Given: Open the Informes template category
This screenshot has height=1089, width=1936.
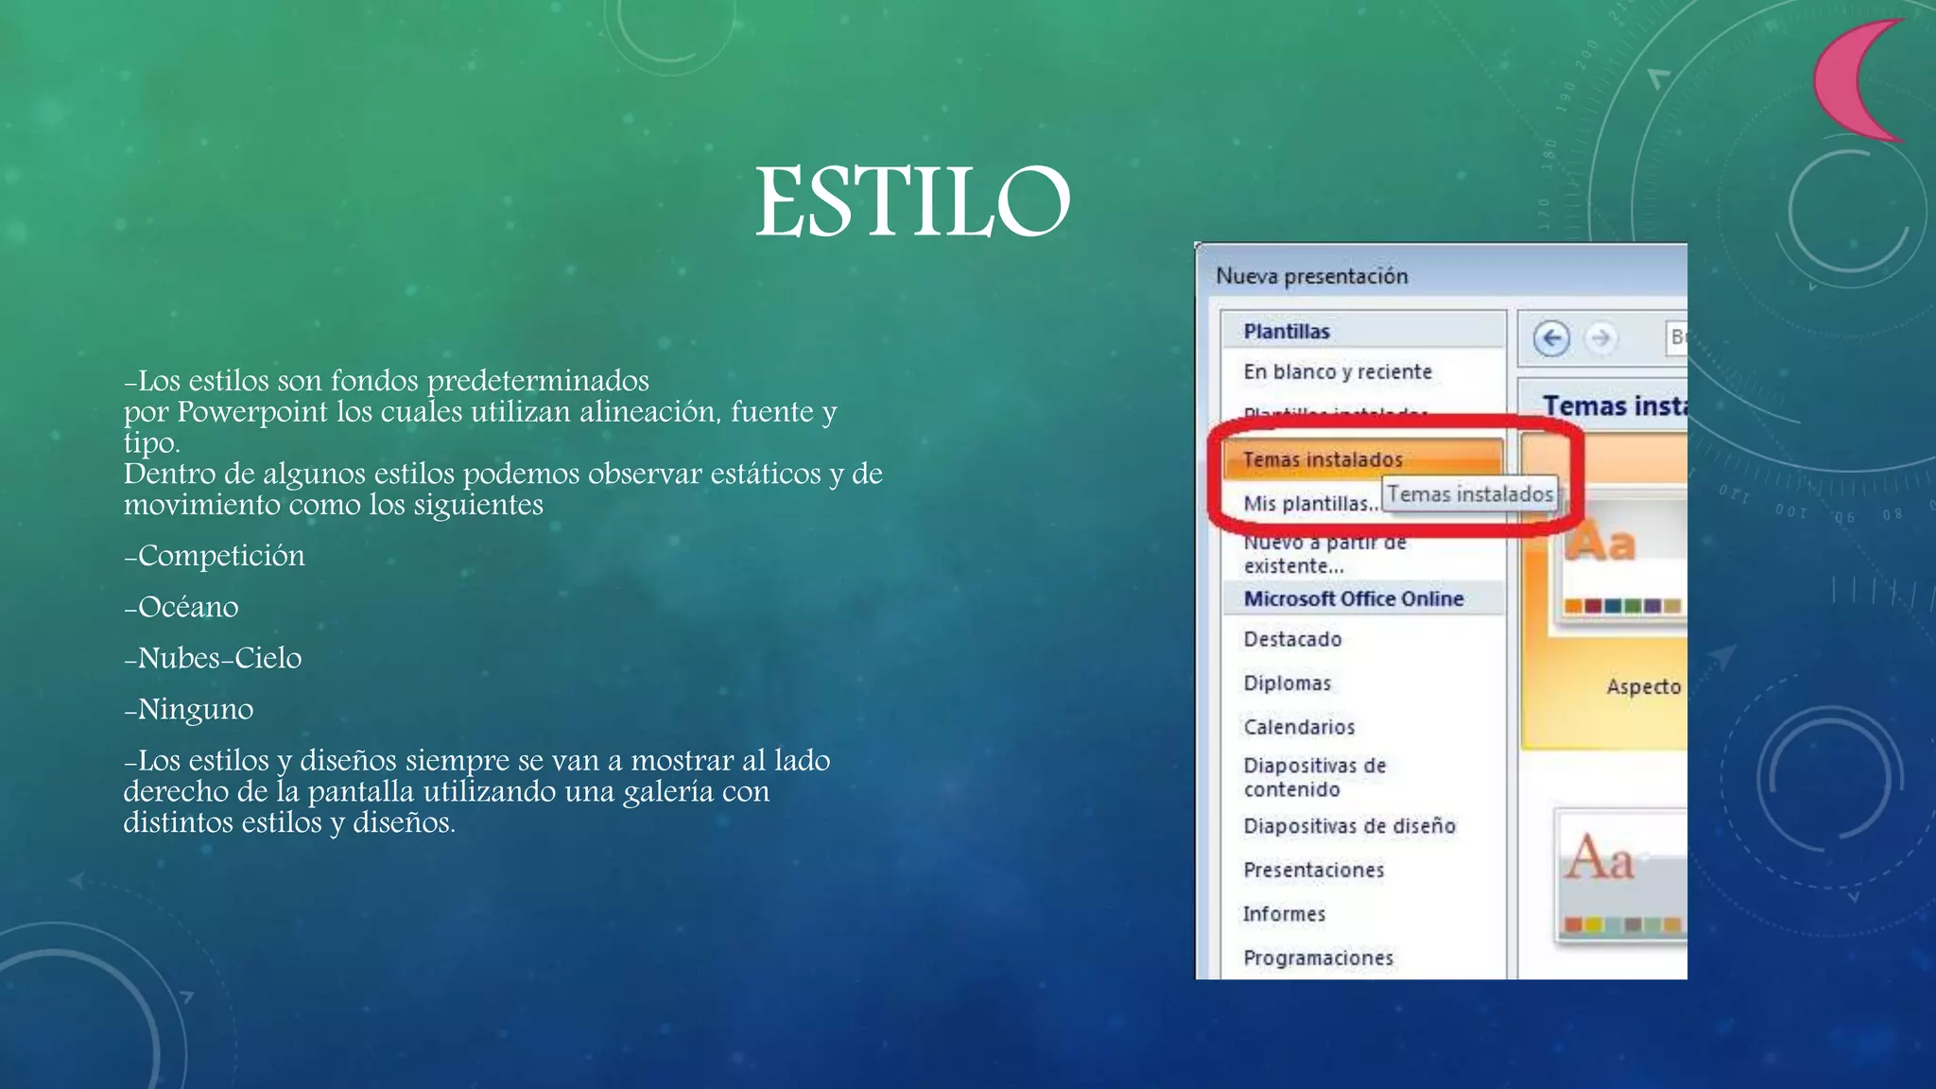Looking at the screenshot, I should pyautogui.click(x=1284, y=914).
